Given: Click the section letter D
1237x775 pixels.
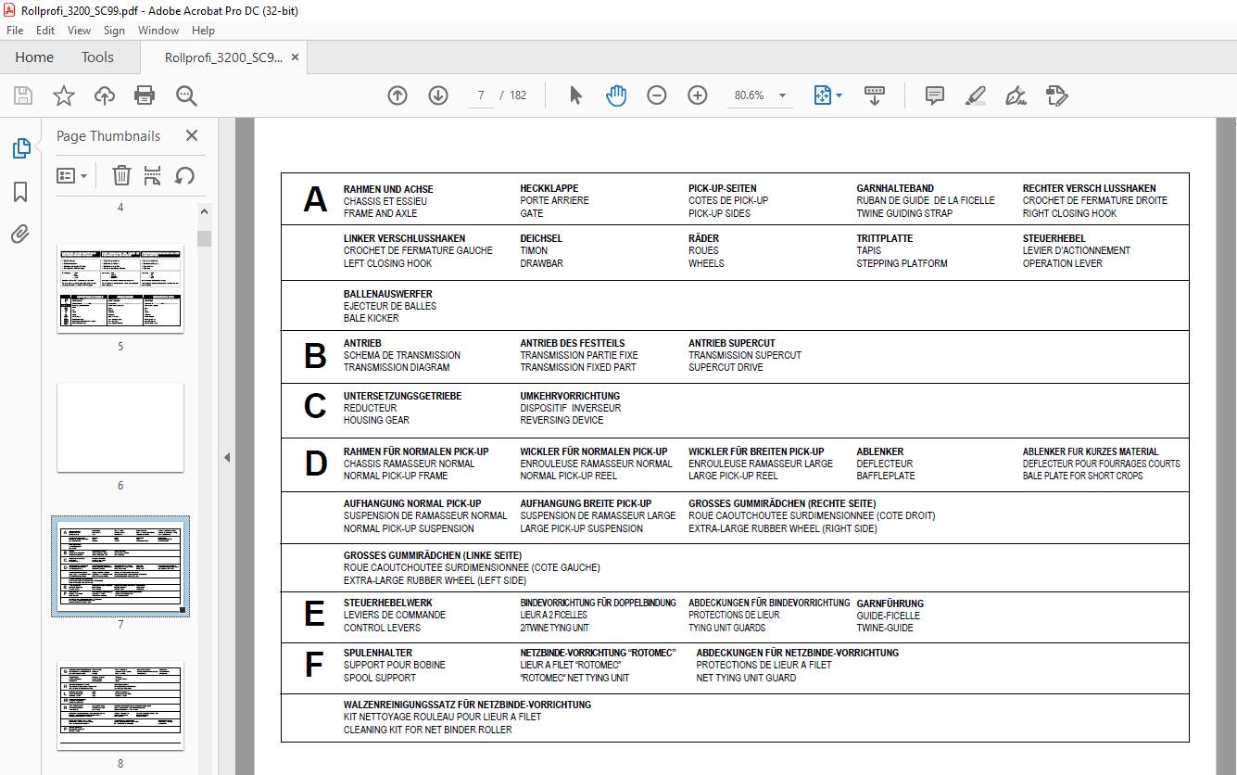Looking at the screenshot, I should 316,463.
